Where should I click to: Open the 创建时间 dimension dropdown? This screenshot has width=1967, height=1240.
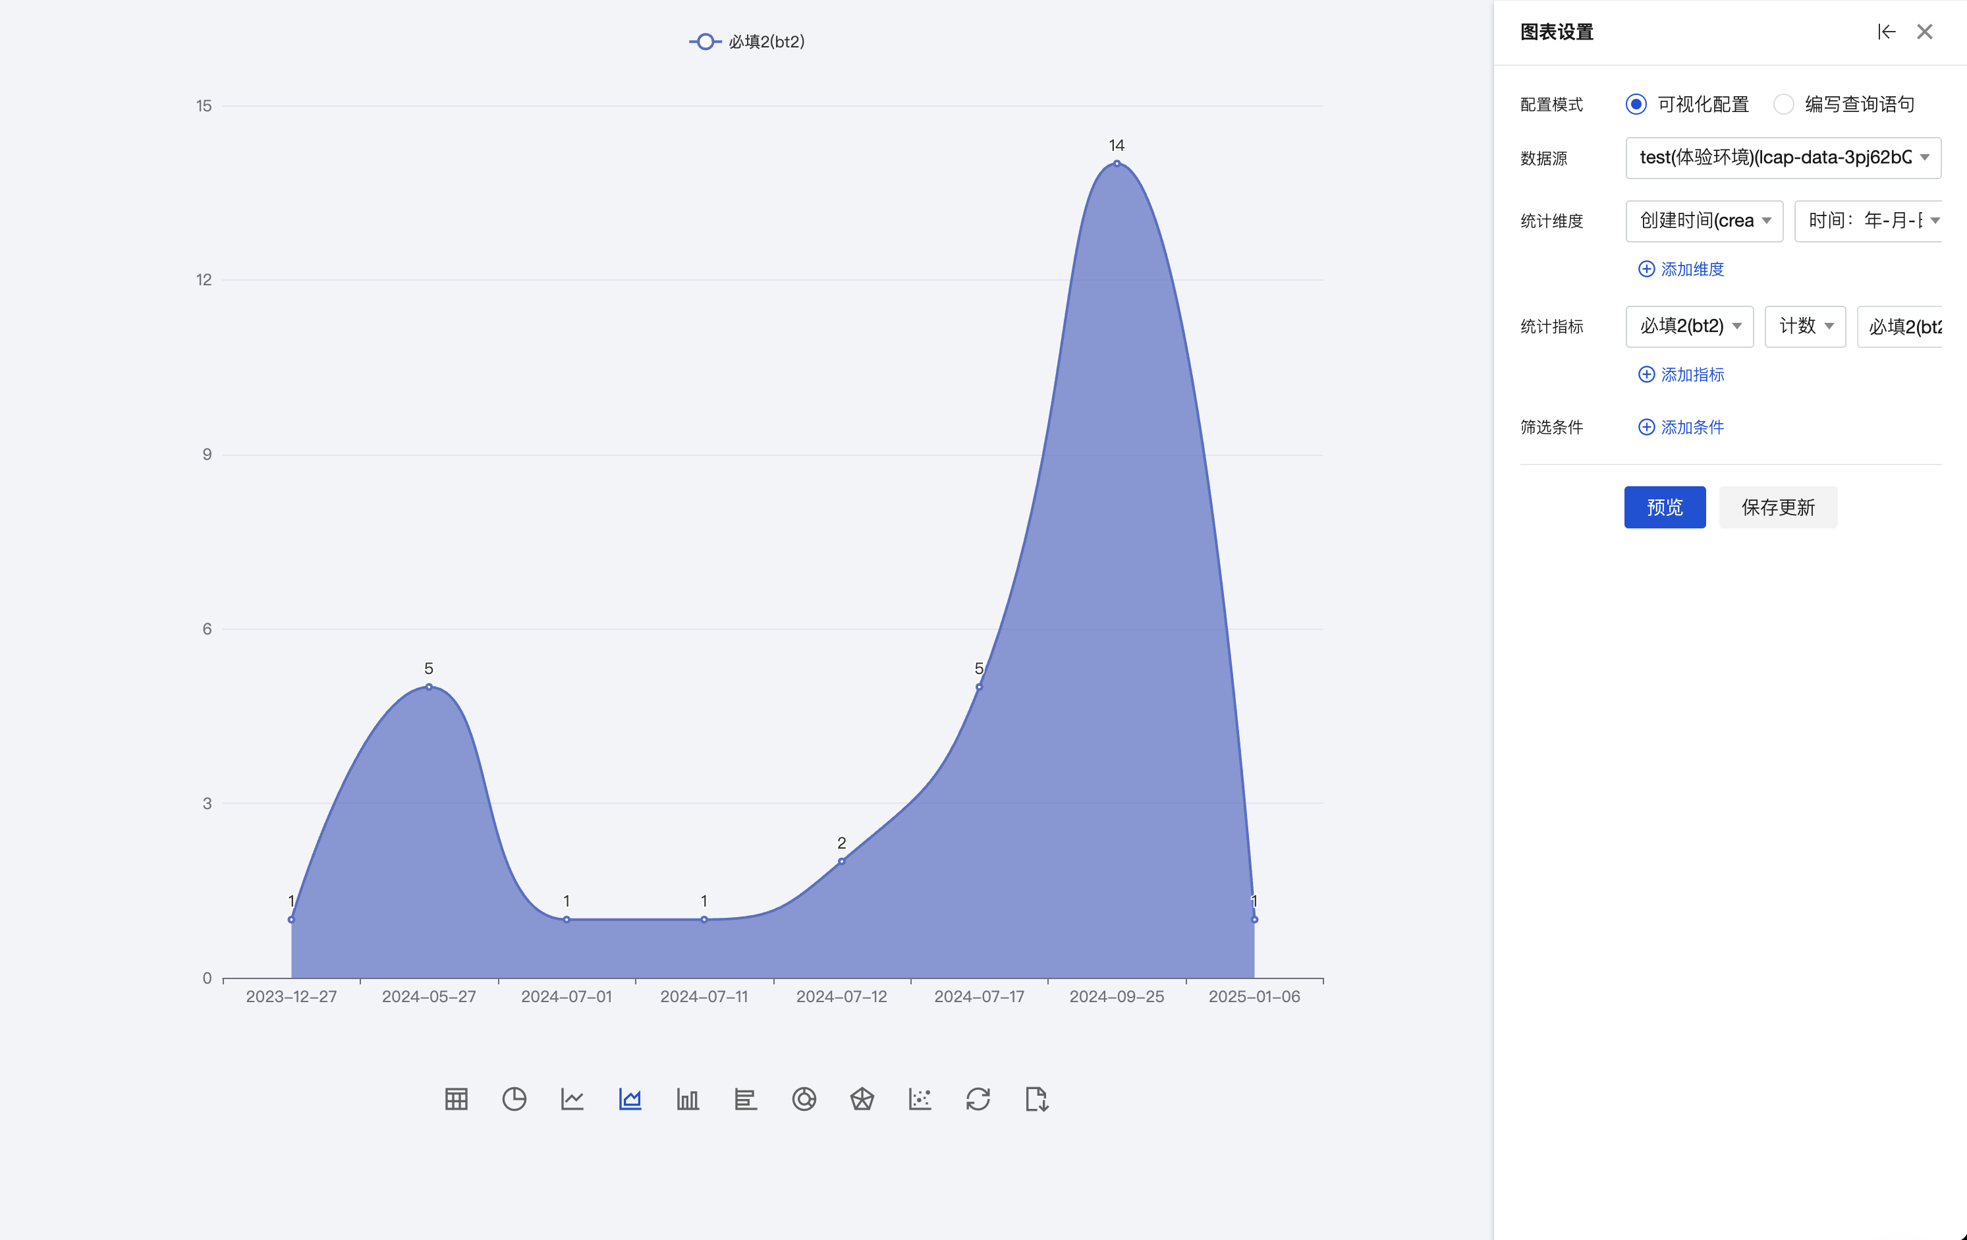click(1704, 221)
